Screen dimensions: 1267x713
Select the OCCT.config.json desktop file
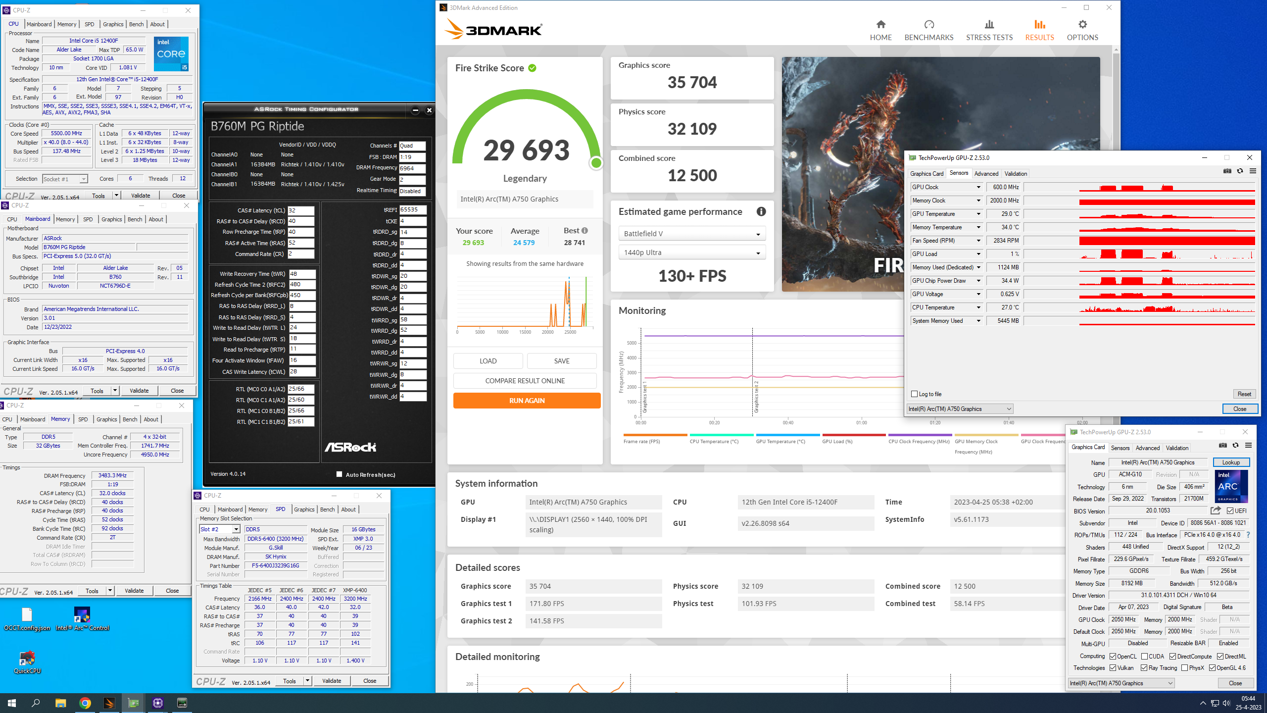tap(27, 619)
